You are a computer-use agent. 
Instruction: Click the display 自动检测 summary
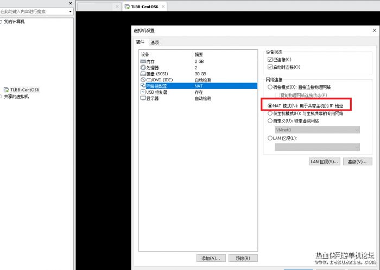[x=203, y=99]
